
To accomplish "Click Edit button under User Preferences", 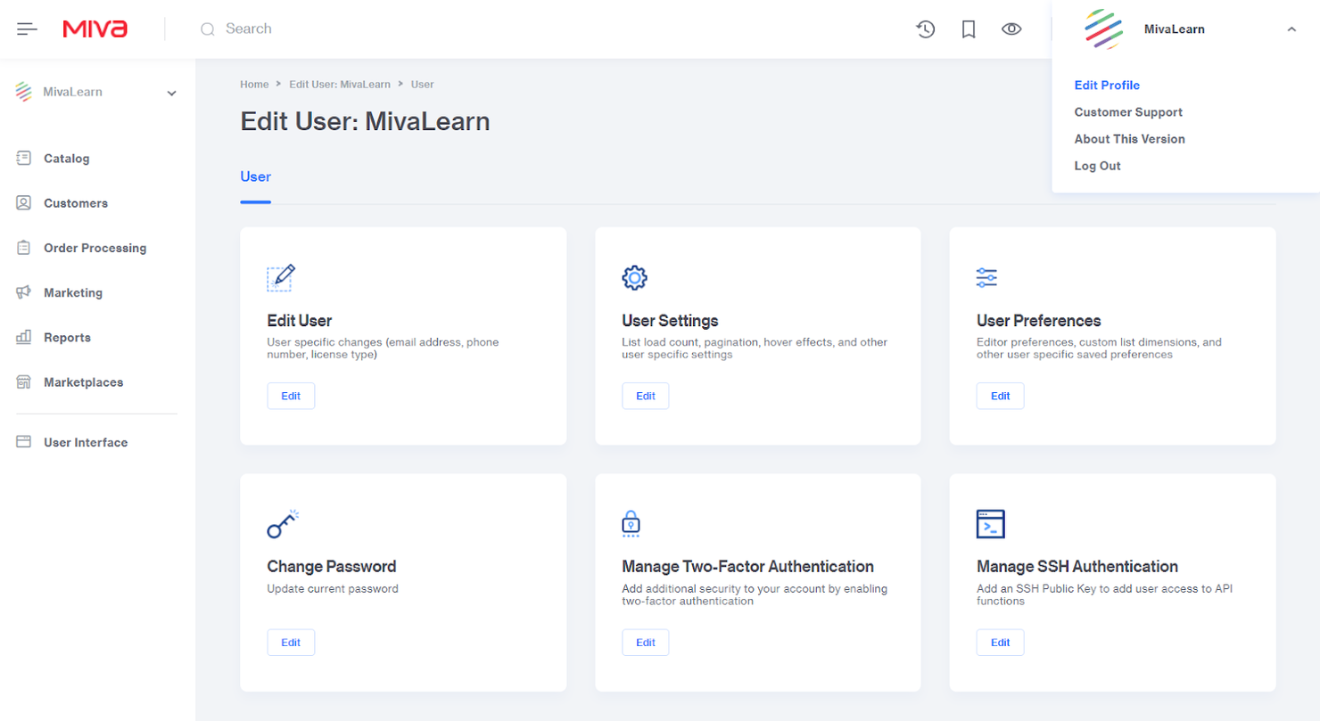I will pyautogui.click(x=1001, y=396).
